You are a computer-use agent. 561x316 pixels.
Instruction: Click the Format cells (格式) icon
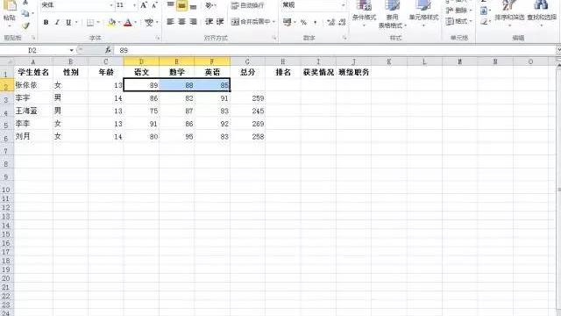(450, 21)
